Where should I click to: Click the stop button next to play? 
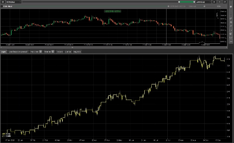pyautogui.click(x=219, y=2)
